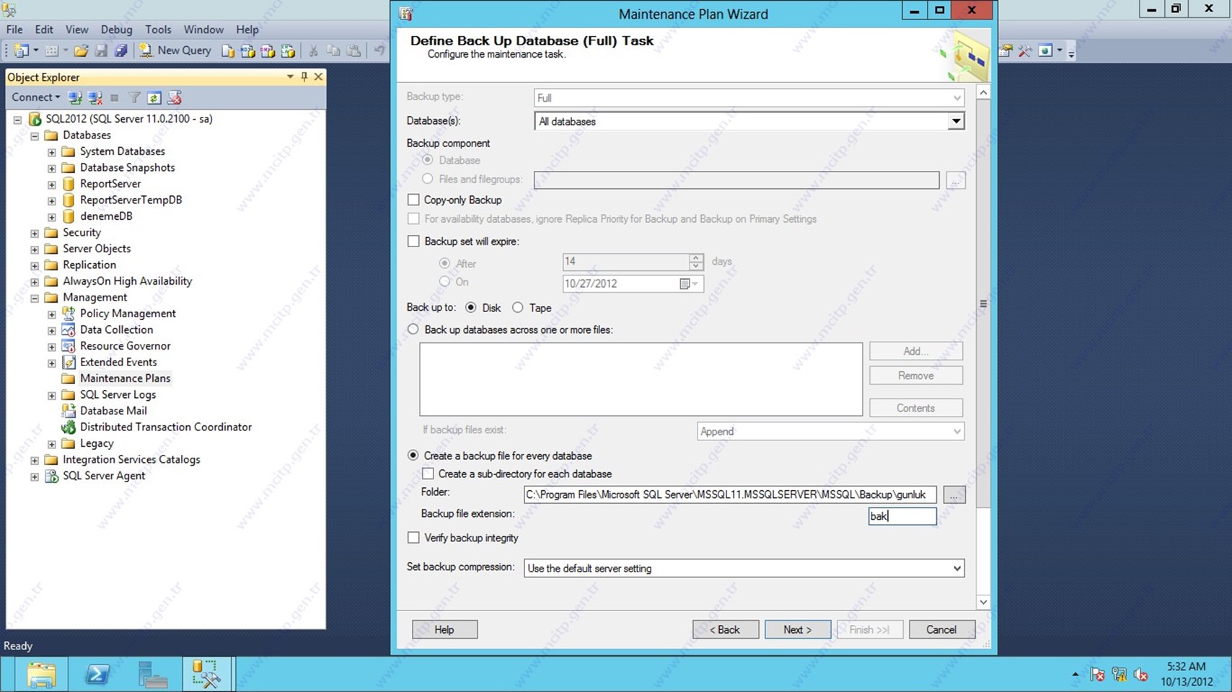Open Server Manager from the taskbar
The height and width of the screenshot is (692, 1232).
click(152, 674)
